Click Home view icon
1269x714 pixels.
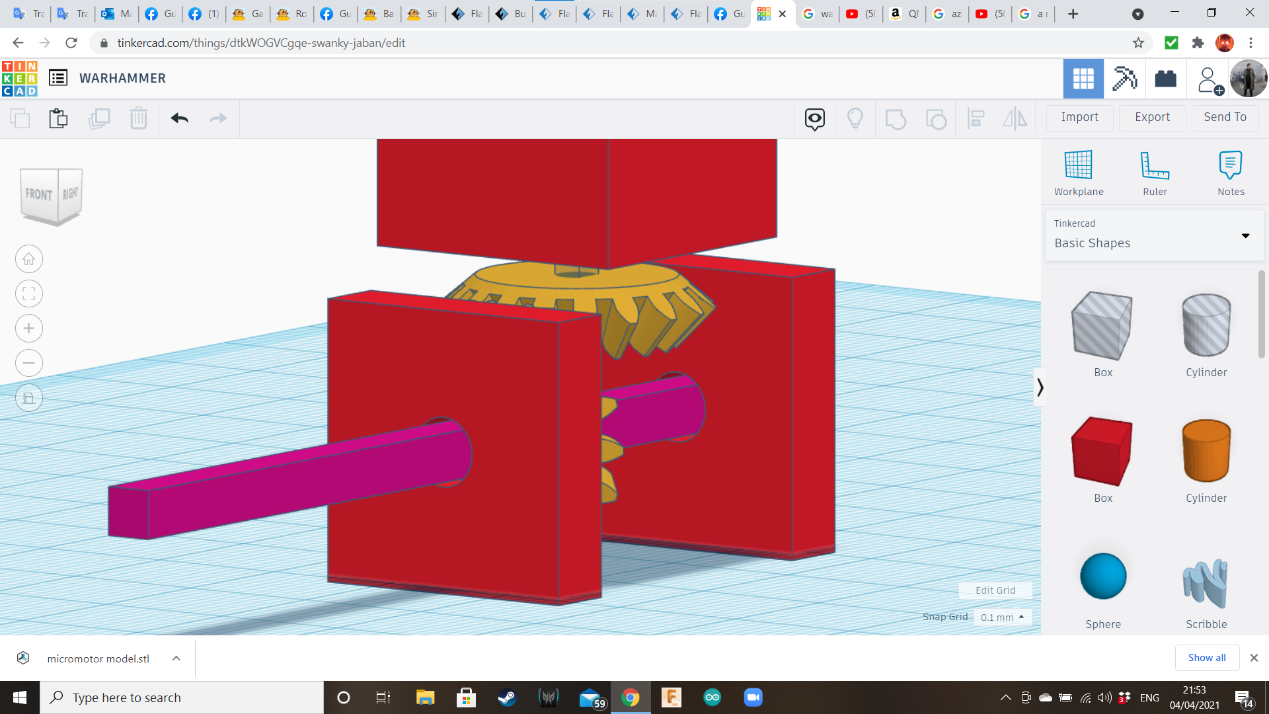point(29,259)
